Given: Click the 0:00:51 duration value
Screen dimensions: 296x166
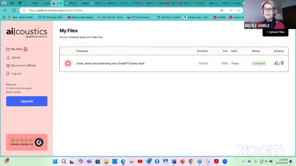Looking at the screenshot, I should click(x=203, y=64).
